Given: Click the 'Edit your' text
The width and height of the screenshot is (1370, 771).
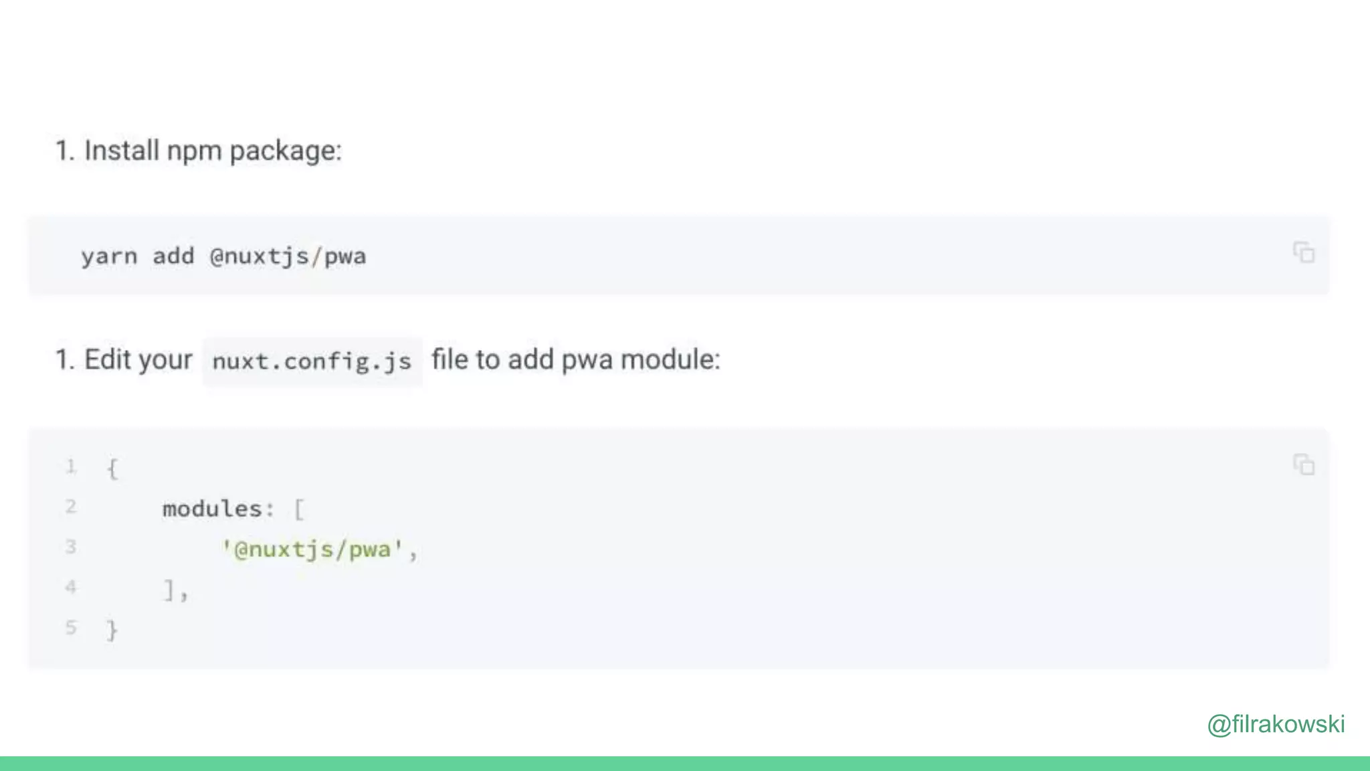Looking at the screenshot, I should [x=138, y=360].
